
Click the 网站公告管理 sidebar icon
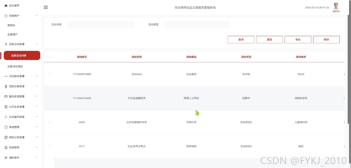pos(6,137)
